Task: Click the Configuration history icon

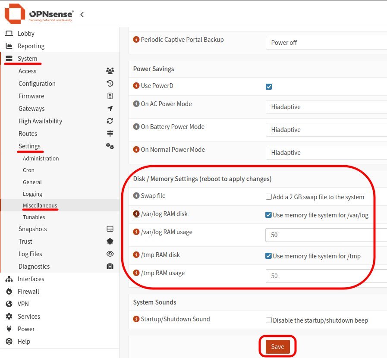Action: click(110, 84)
